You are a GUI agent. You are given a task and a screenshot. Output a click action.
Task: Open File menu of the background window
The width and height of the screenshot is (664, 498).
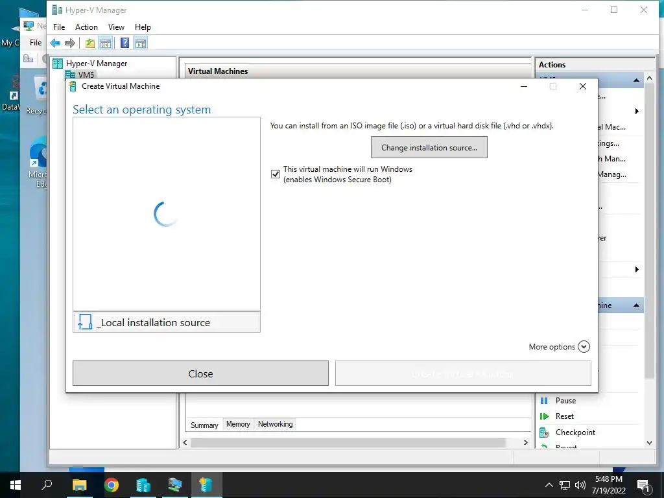(36, 42)
